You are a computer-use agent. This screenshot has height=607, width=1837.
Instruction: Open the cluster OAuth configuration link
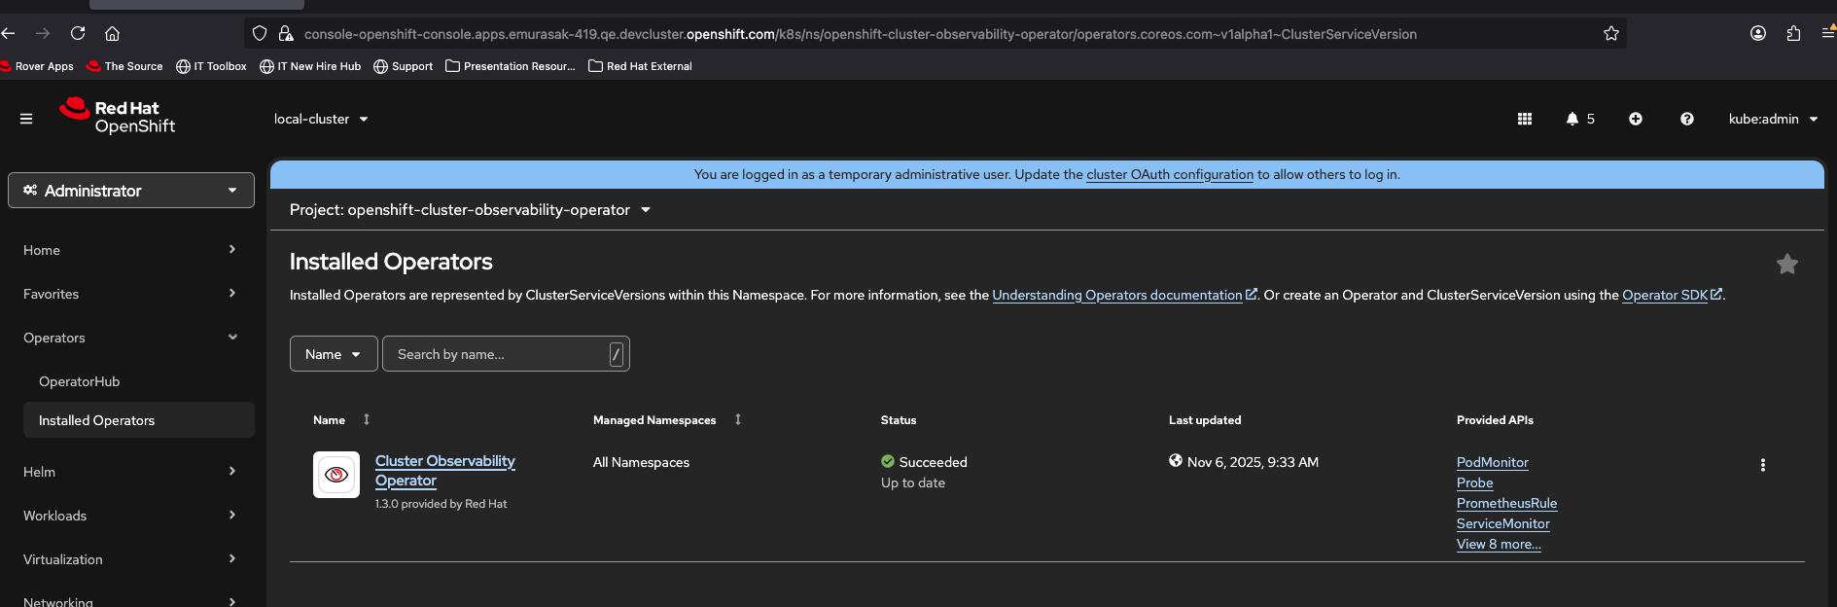1169,175
